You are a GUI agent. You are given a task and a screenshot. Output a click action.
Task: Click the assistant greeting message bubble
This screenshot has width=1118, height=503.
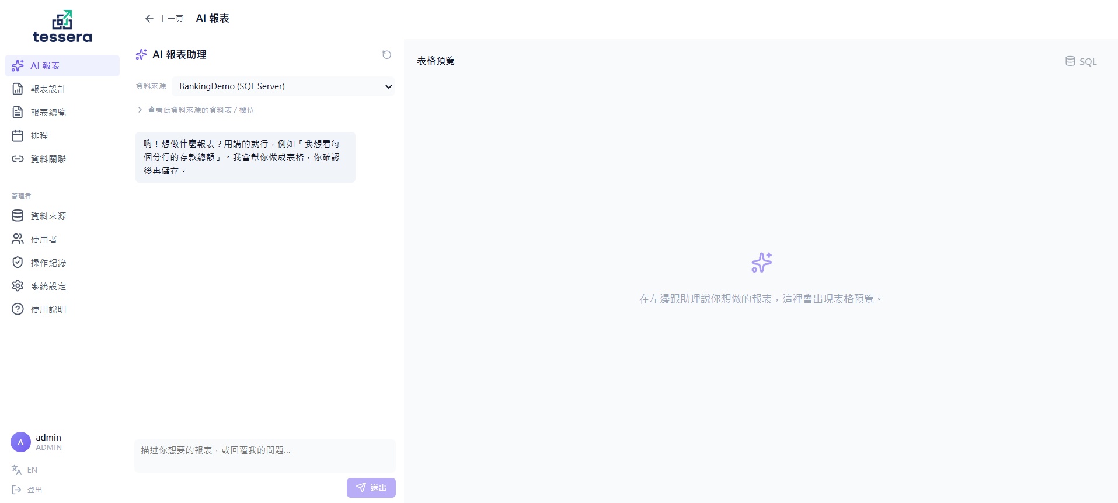[x=245, y=157]
